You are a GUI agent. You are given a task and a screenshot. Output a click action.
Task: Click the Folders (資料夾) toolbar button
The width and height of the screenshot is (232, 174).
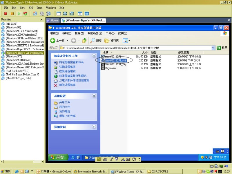pos(112,41)
